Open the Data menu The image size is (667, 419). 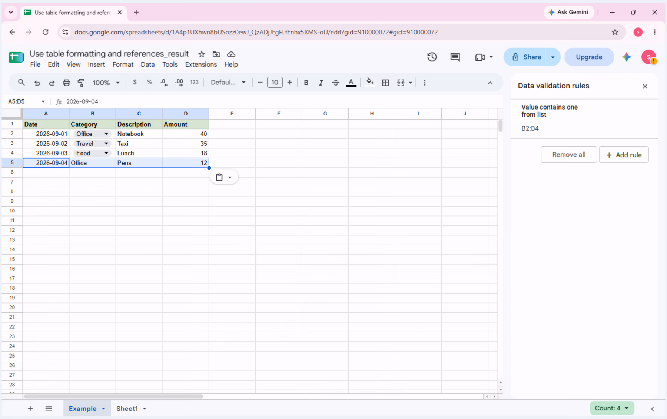[147, 64]
